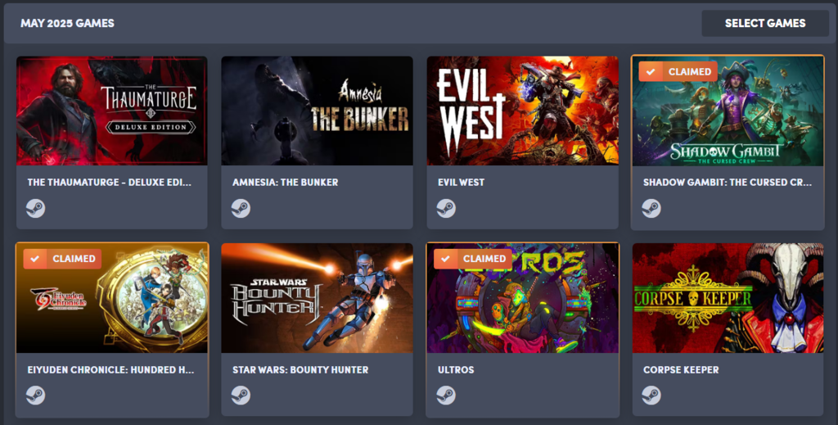This screenshot has height=425, width=838.
Task: Click the Claimed checkmark badge on Ultros
Action: pos(473,259)
